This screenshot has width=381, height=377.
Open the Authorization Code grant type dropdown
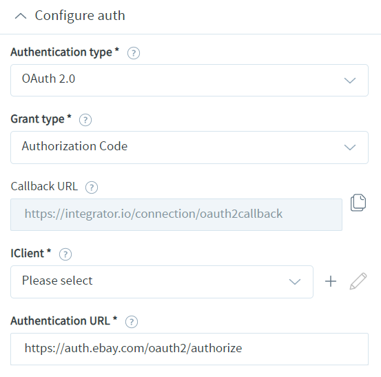click(189, 147)
